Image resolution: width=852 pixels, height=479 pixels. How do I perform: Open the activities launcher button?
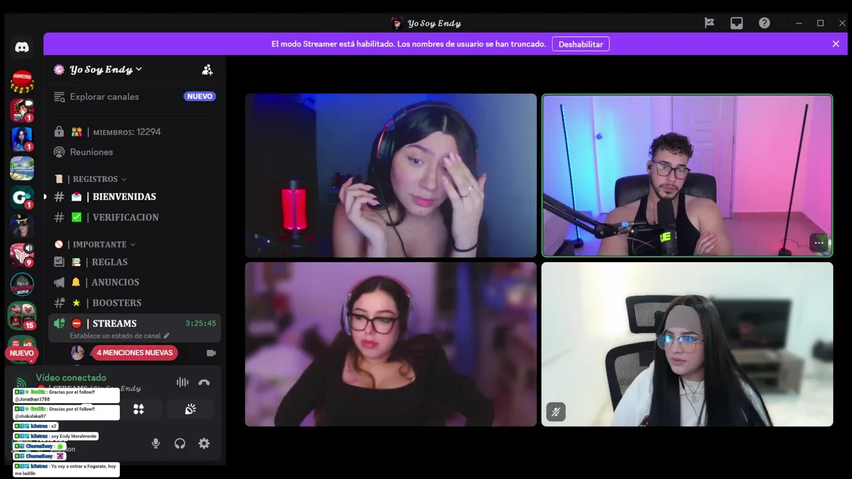pyautogui.click(x=138, y=409)
